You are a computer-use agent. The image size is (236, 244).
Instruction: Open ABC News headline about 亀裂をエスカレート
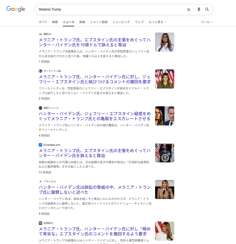(x=94, y=116)
